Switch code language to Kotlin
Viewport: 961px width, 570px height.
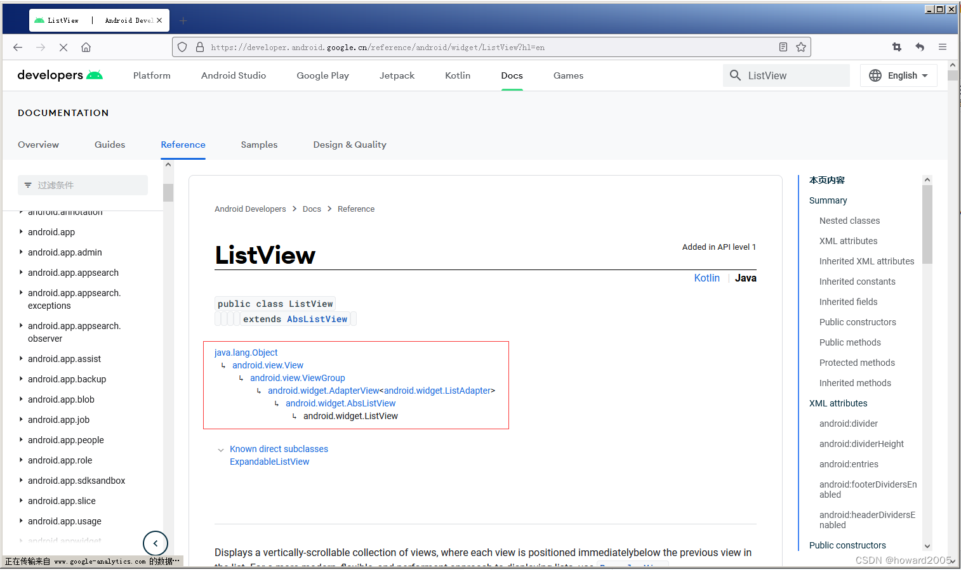pyautogui.click(x=706, y=278)
